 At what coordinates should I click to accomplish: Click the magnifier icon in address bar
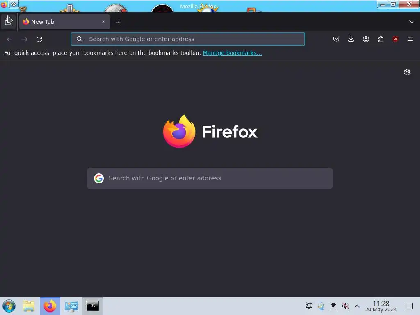click(x=79, y=39)
